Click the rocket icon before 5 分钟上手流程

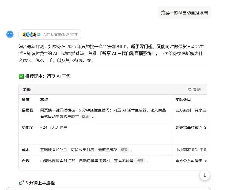point(21,183)
